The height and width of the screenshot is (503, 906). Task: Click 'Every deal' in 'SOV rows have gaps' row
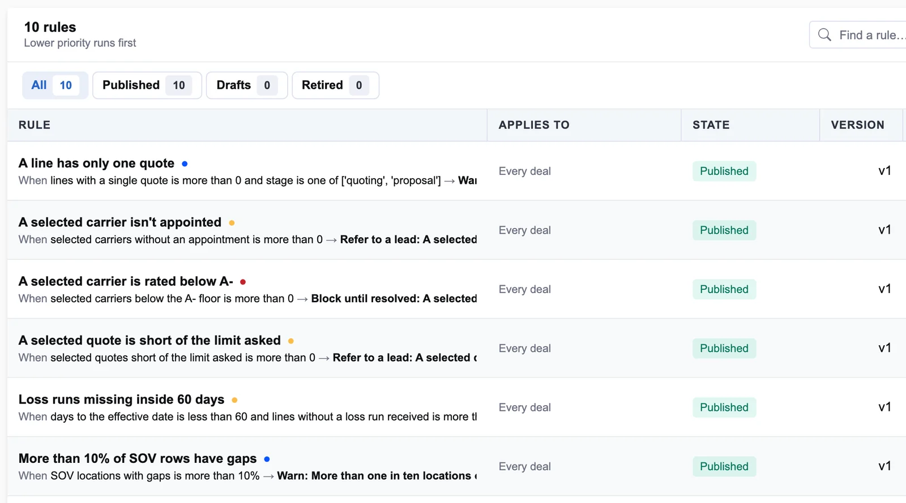pos(525,466)
